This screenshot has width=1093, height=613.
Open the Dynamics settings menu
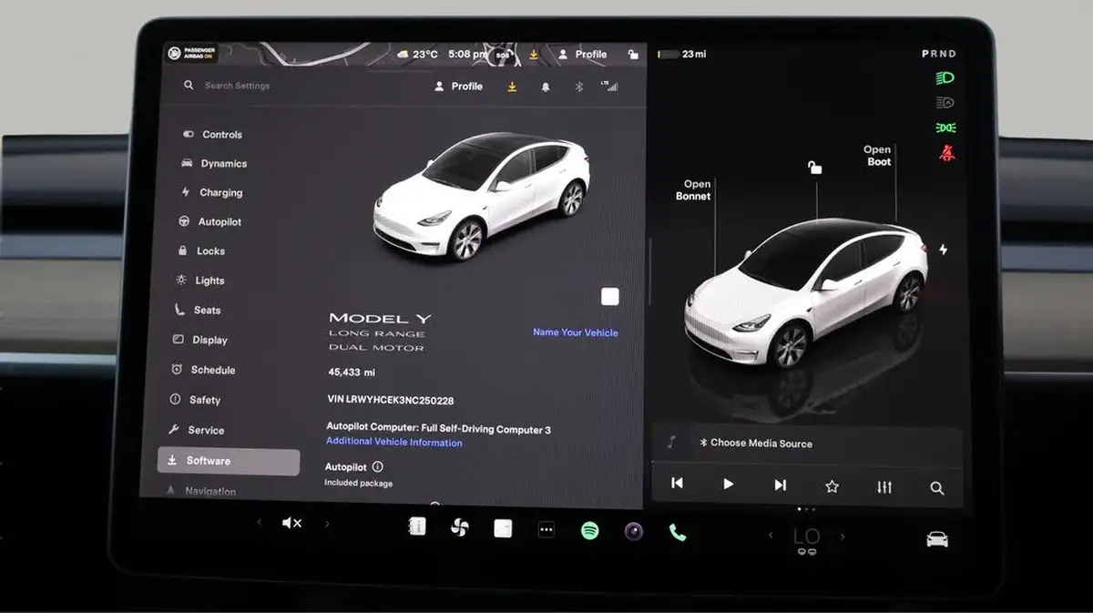click(215, 164)
